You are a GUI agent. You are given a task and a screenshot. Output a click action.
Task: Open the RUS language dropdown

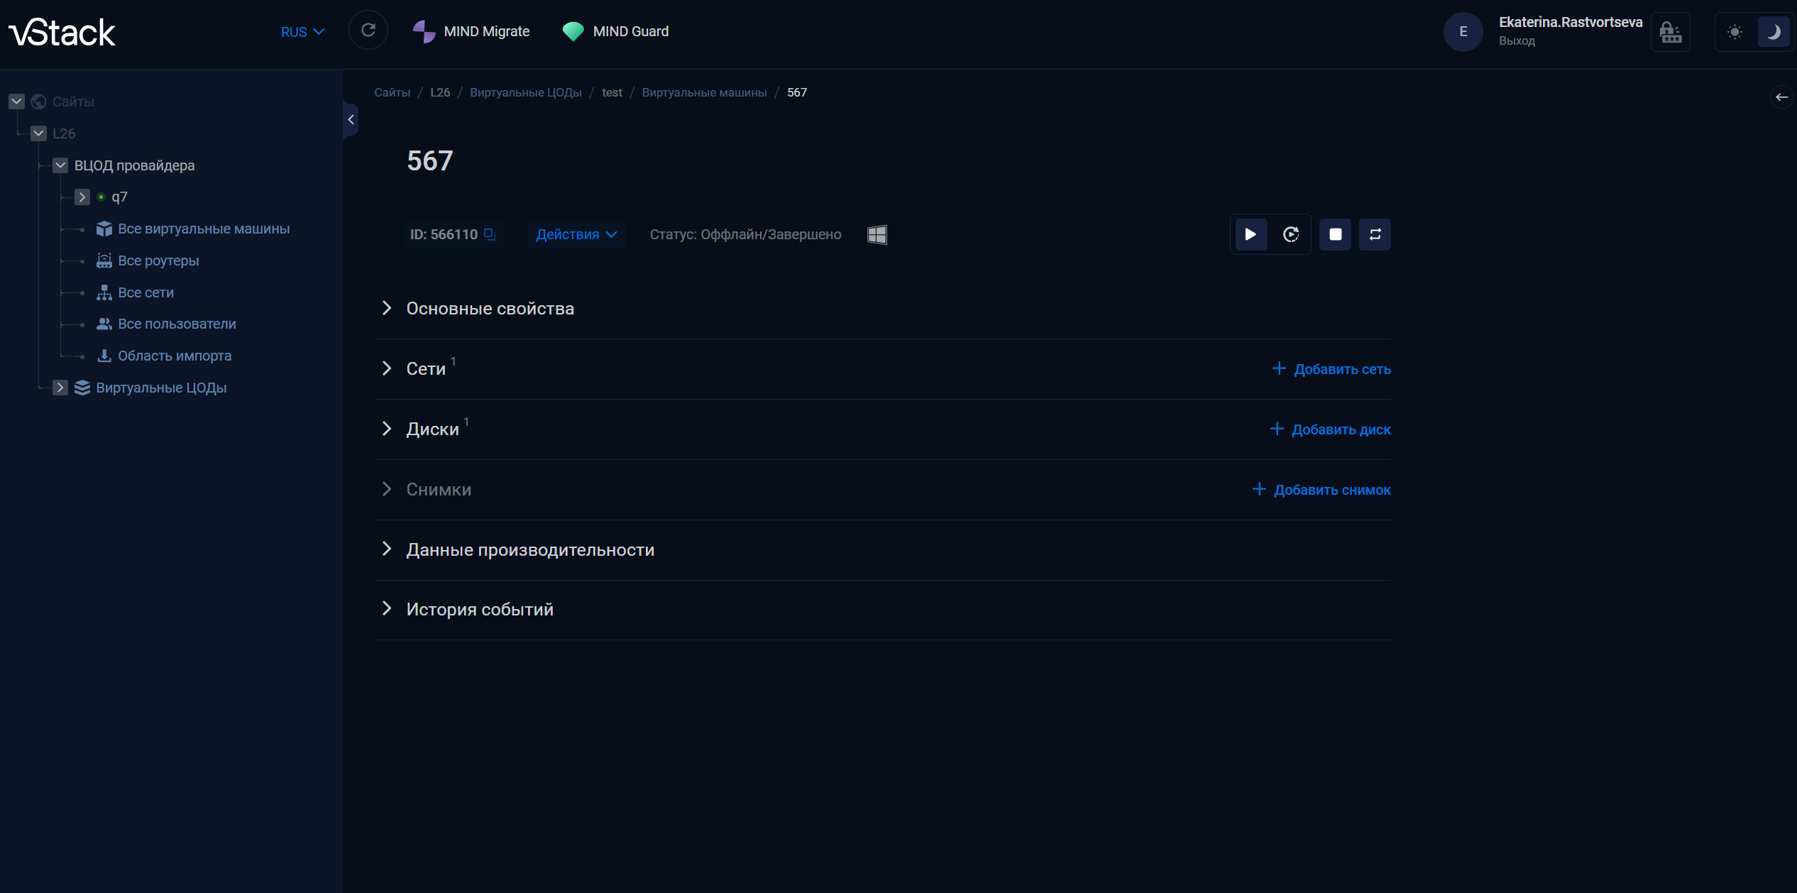(302, 32)
